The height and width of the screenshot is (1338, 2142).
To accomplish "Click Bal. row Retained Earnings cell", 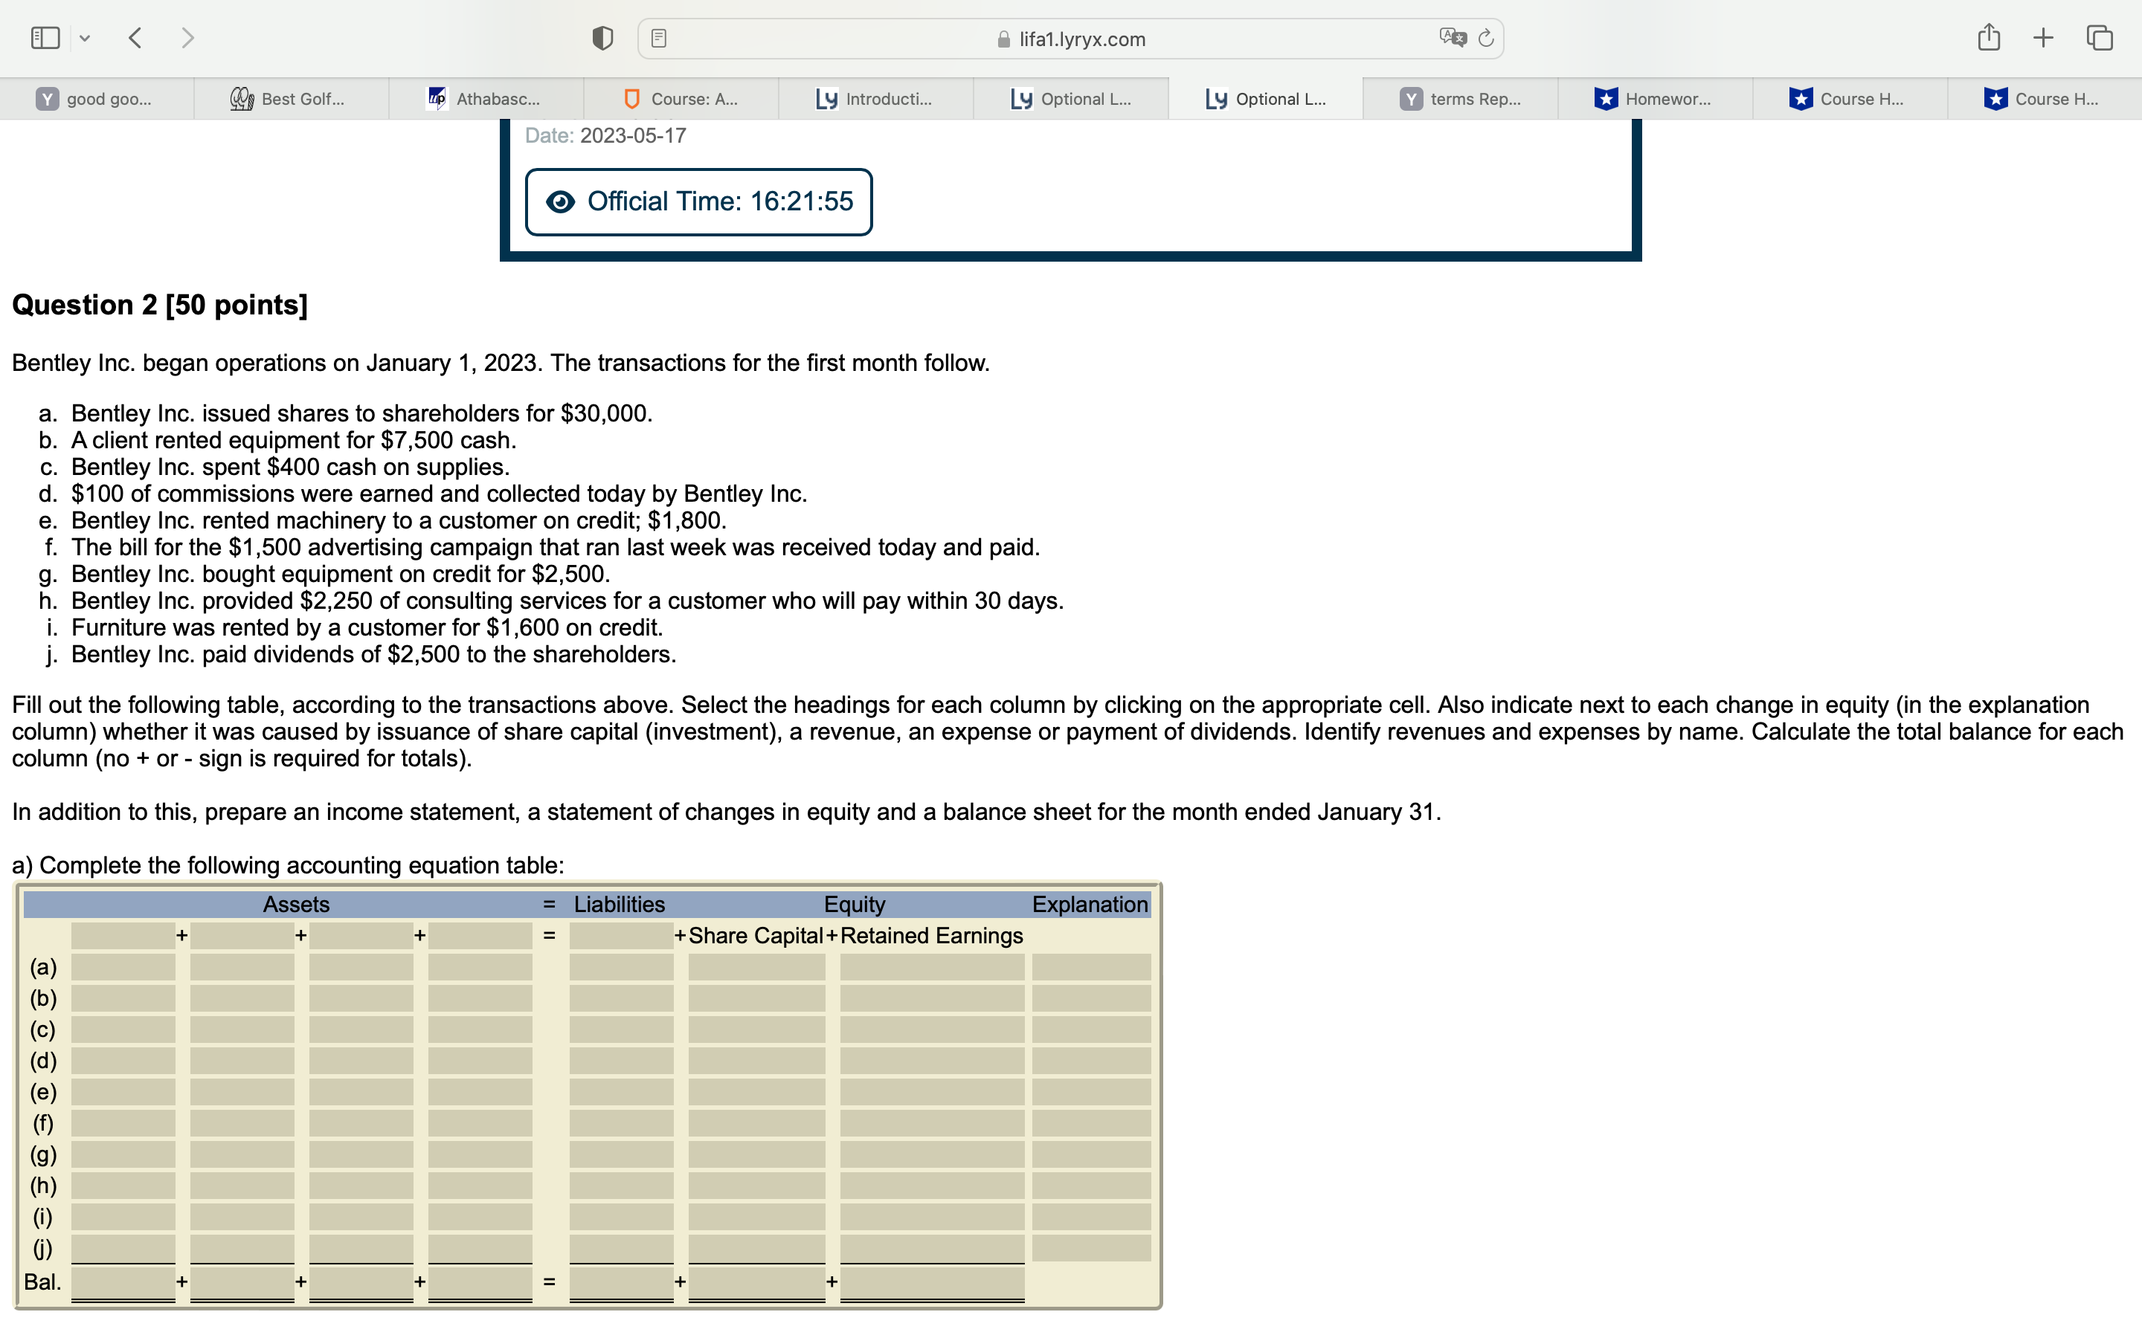I will point(931,1282).
